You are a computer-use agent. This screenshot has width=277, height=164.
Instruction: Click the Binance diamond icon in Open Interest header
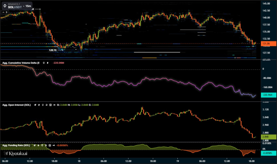tap(42, 105)
